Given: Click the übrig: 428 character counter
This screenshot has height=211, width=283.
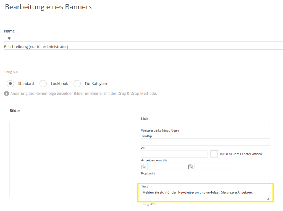Looking at the screenshot, I should [x=148, y=204].
